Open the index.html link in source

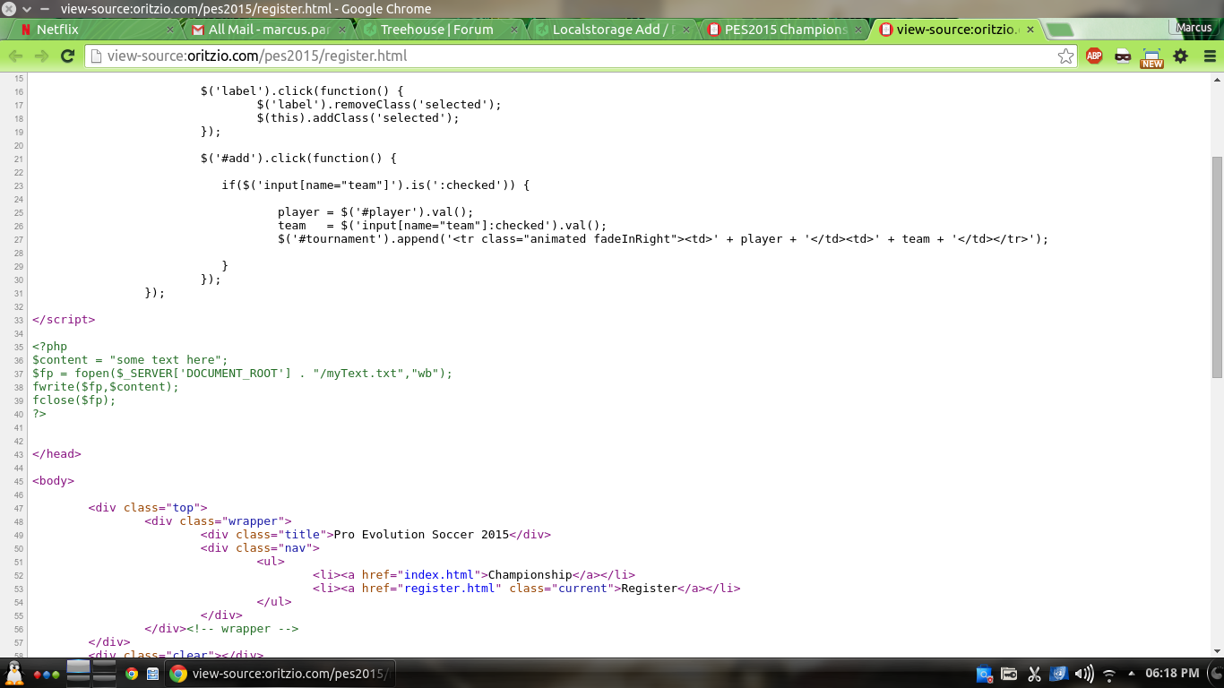(x=439, y=575)
